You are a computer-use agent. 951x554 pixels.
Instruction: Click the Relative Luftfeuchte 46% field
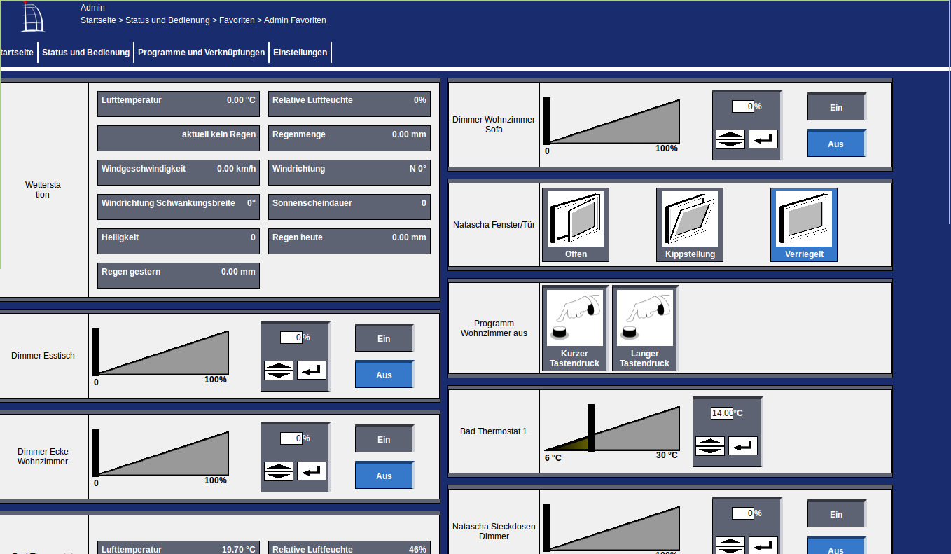click(x=349, y=548)
